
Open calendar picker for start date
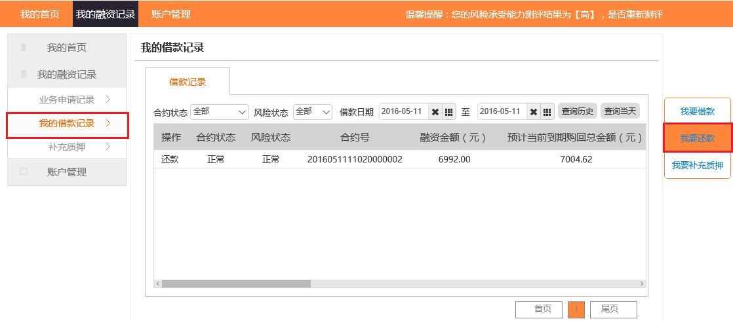coord(448,112)
